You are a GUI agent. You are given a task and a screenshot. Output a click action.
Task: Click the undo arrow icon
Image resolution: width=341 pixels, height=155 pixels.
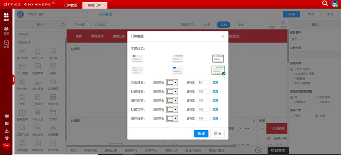[272, 23]
